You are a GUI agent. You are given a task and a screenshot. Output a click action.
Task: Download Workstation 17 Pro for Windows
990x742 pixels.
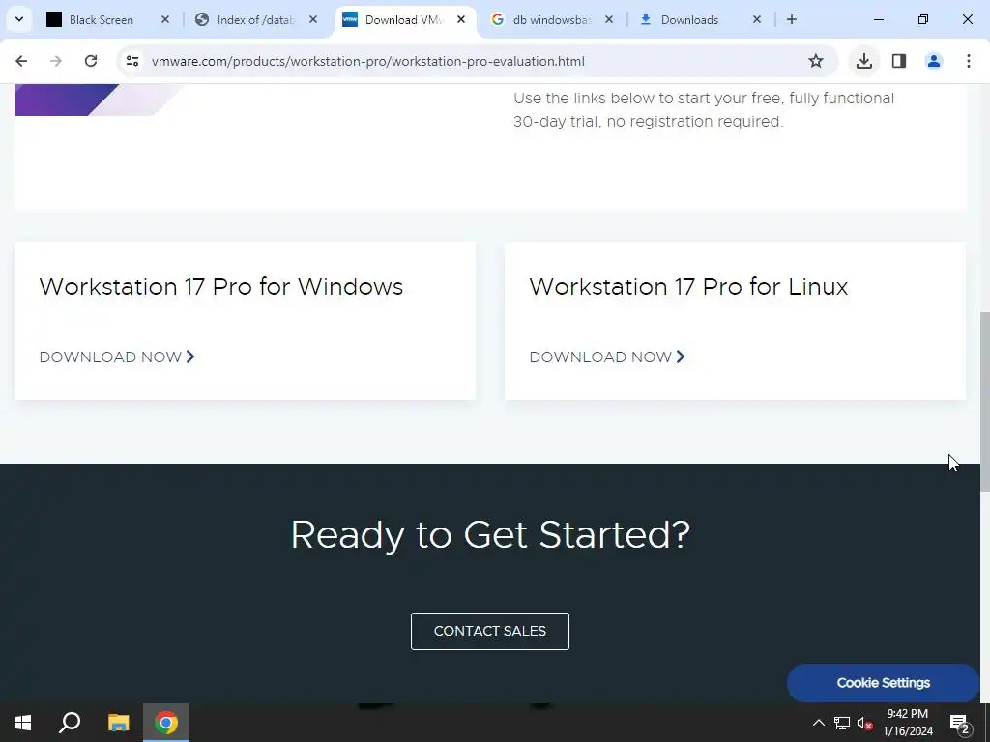click(117, 357)
